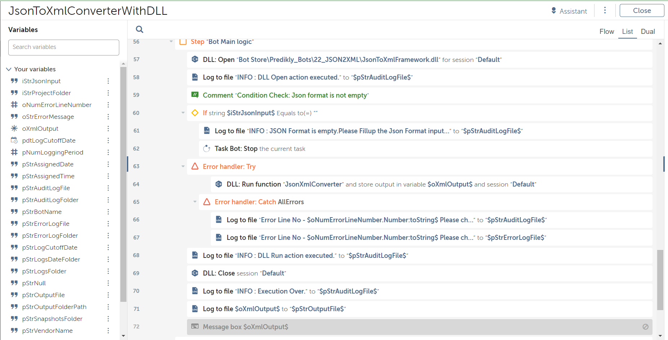This screenshot has width=668, height=340.
Task: Toggle the disabled indicator on the Message box row
Action: point(645,327)
